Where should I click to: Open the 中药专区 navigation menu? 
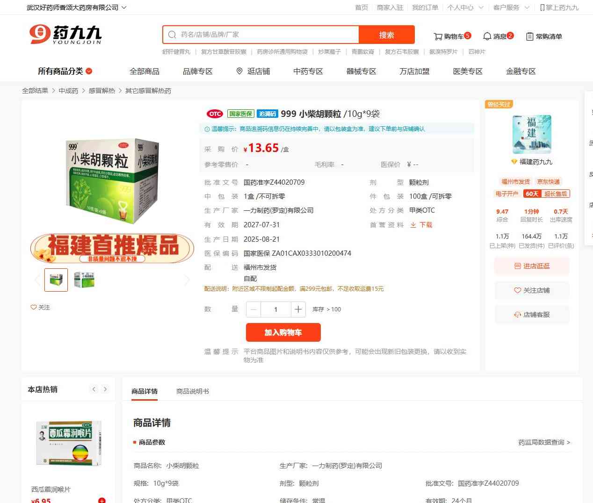[308, 71]
